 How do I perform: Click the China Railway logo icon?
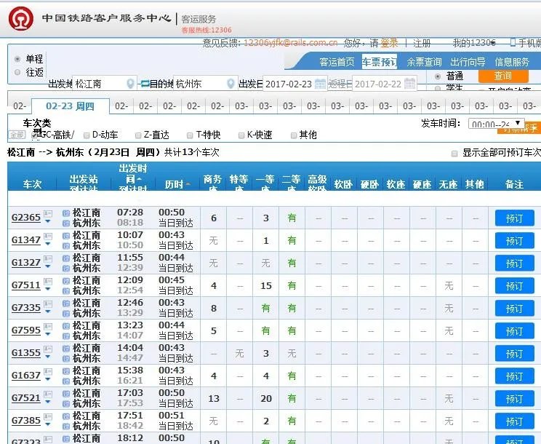click(21, 19)
